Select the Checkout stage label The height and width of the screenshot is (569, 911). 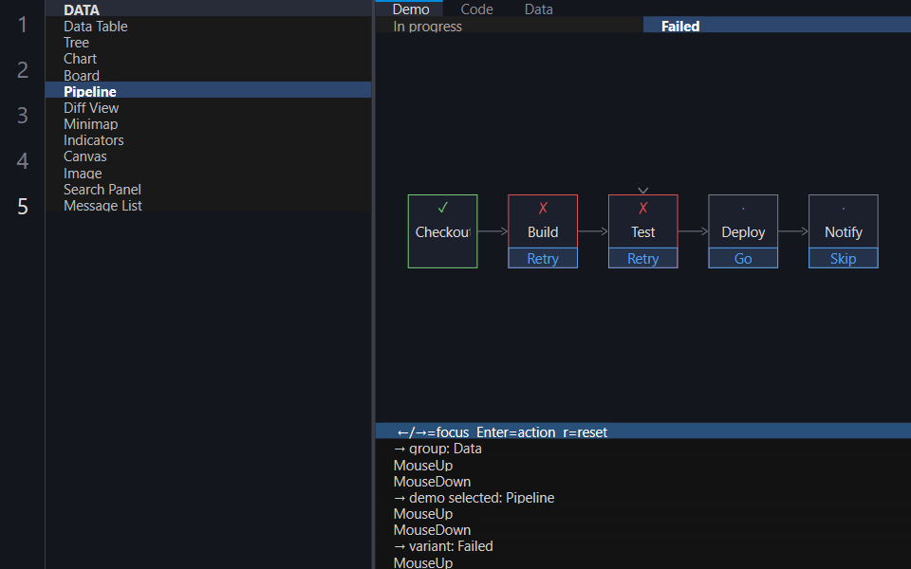(x=443, y=232)
